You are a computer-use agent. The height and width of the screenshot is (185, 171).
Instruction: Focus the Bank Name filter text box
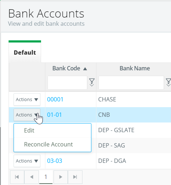click(131, 82)
